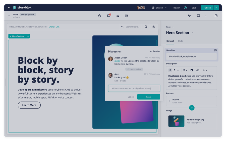
Task: Click the Description rich text area
Action: pos(191,81)
